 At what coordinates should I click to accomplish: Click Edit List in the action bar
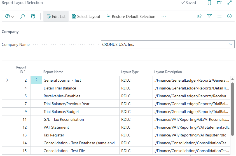tap(56, 16)
